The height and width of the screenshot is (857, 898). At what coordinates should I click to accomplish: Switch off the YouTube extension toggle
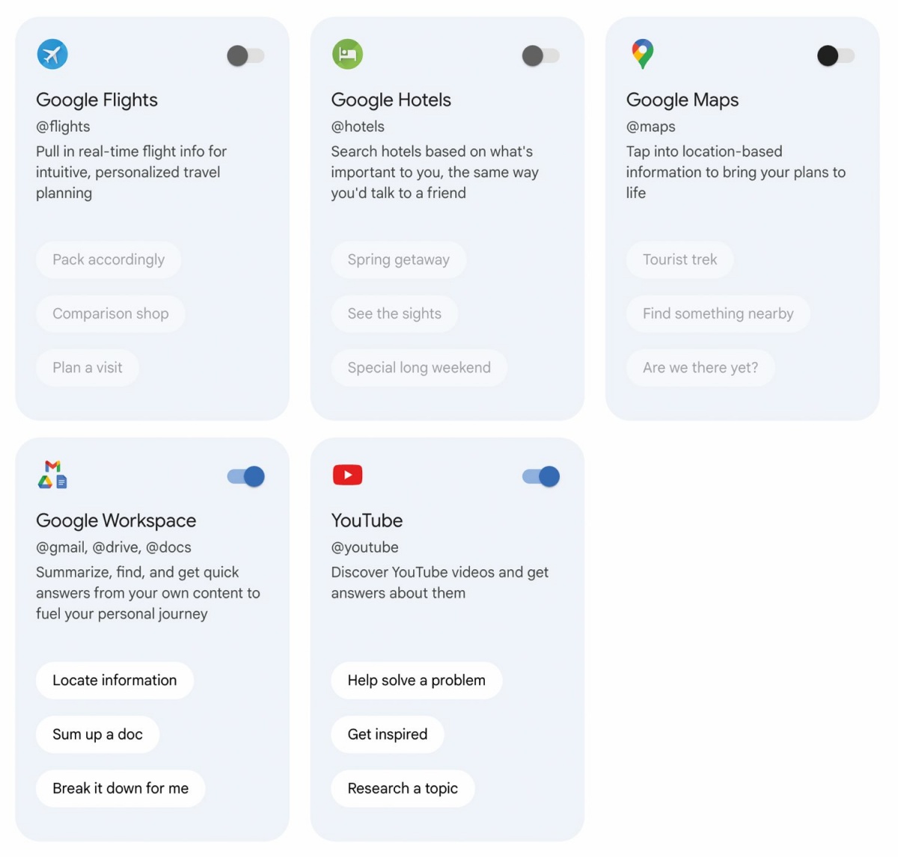[x=540, y=476]
